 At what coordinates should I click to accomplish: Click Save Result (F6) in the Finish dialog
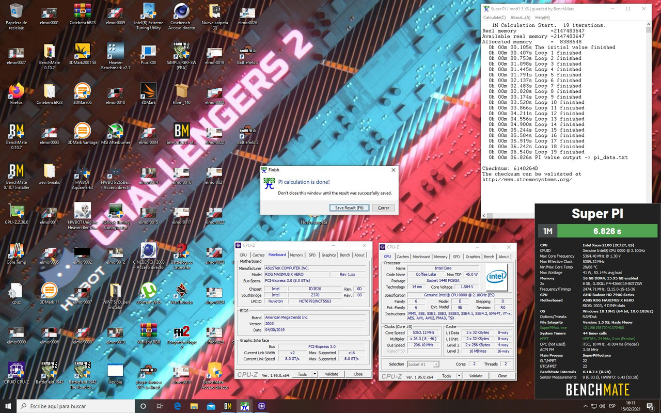click(x=349, y=208)
